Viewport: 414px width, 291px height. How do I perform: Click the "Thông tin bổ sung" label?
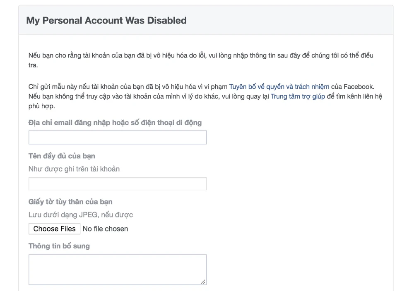click(59, 246)
